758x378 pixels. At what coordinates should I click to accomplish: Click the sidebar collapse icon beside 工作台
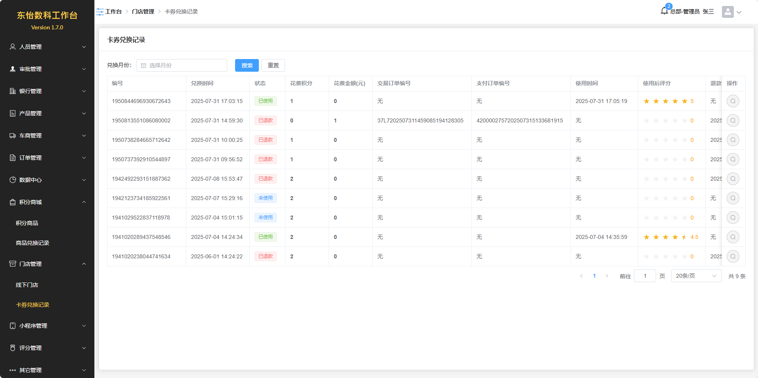click(100, 12)
